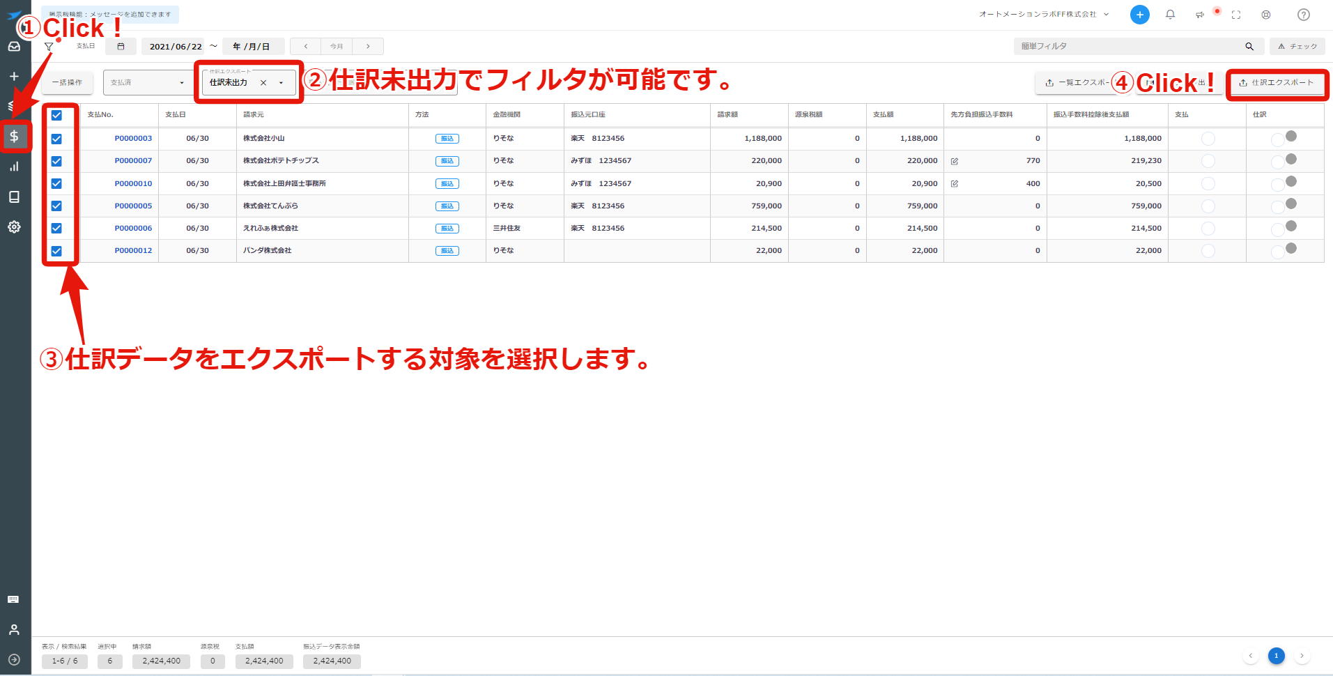Toggle the 支払 circle for row P0000006

coord(1208,229)
